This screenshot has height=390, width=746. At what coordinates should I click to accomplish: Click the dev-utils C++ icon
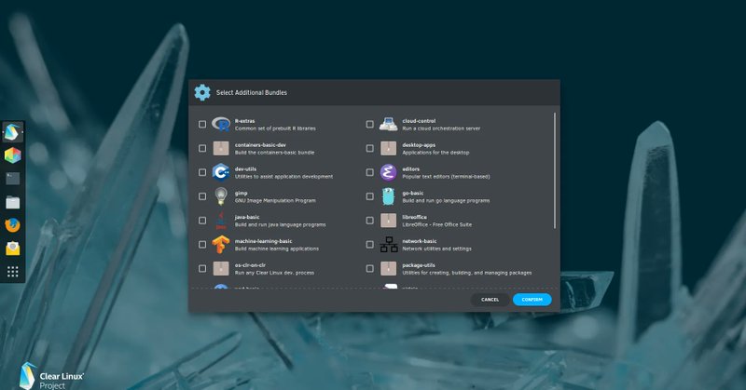pyautogui.click(x=221, y=172)
